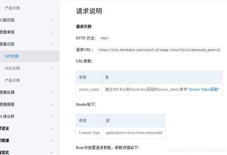This screenshot has height=155, width=227.
Task: Expand the 图像搜索 section chevron
Action: point(51,105)
